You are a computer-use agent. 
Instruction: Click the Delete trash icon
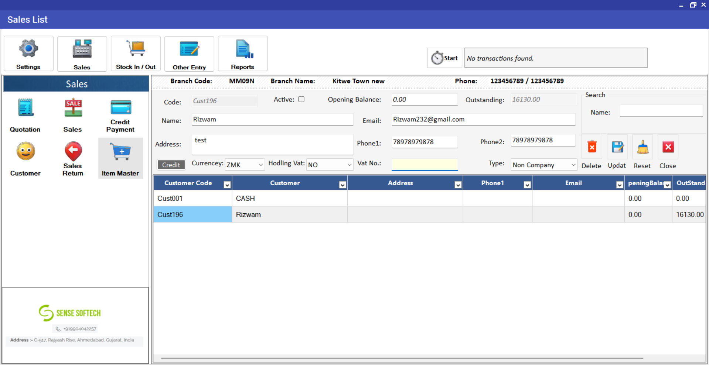592,147
